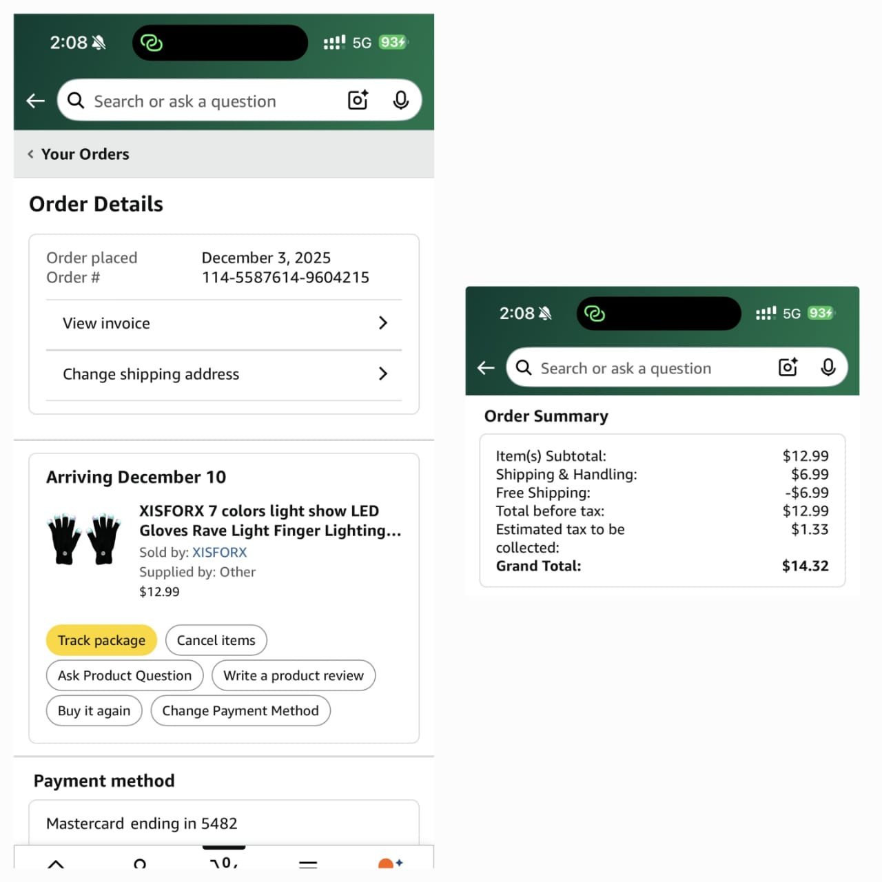The width and height of the screenshot is (882, 882).
Task: Tap the green link icon in left status pill
Action: point(151,43)
